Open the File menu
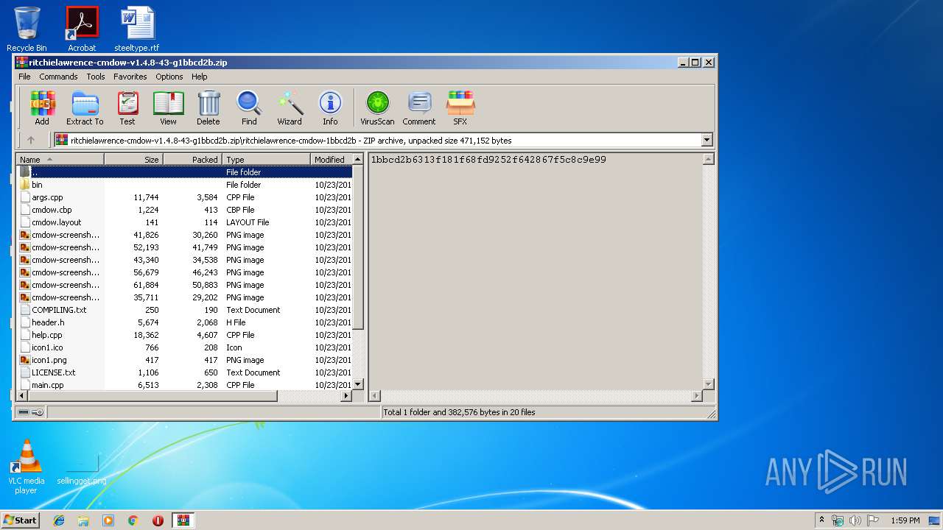Screen dimensions: 943x530 (x=24, y=77)
